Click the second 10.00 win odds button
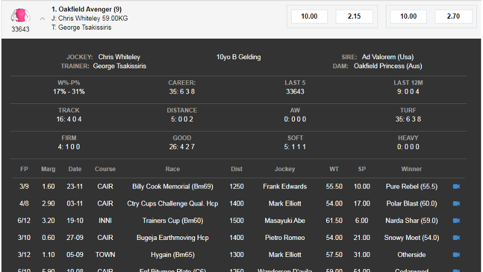Screen dimensions: 483x272 [409, 16]
